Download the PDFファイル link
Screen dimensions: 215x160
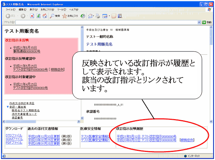(14, 142)
